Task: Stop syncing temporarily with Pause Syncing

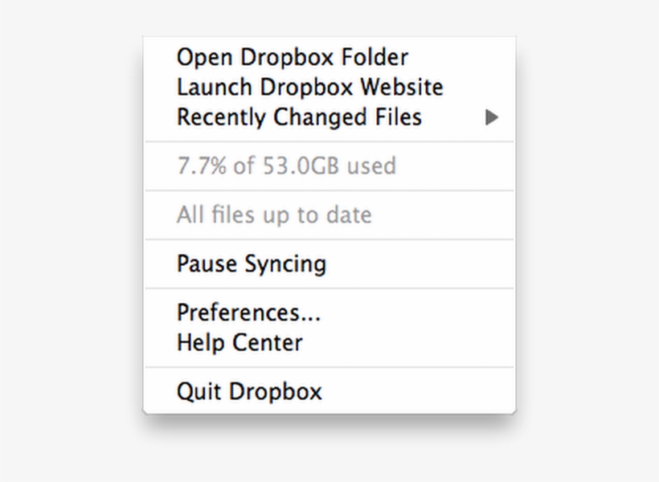Action: click(x=252, y=263)
